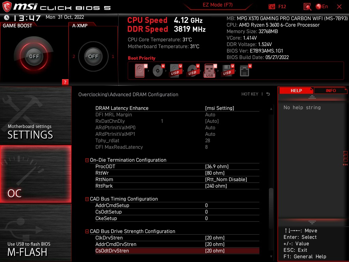Collapse CAD Bus Timing Configuration section
This screenshot has width=349, height=262.
(87, 199)
